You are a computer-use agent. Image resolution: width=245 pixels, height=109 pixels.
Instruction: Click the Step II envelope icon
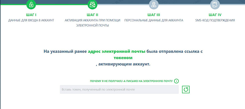tap(92, 5)
